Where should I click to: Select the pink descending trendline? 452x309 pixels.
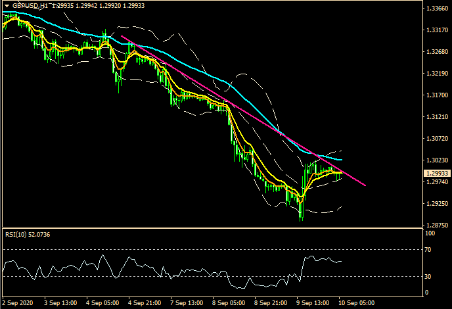(x=197, y=79)
